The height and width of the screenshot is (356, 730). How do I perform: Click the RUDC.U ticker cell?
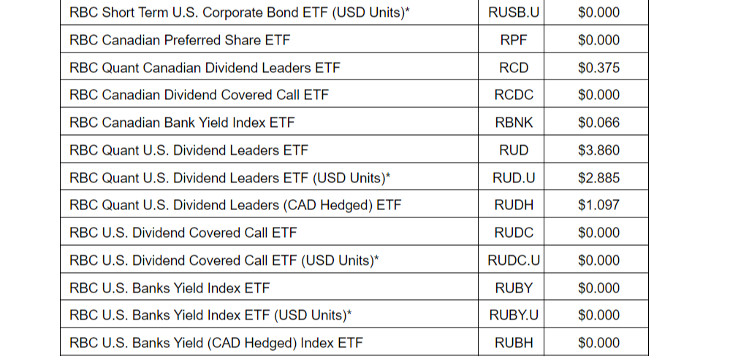tap(514, 260)
